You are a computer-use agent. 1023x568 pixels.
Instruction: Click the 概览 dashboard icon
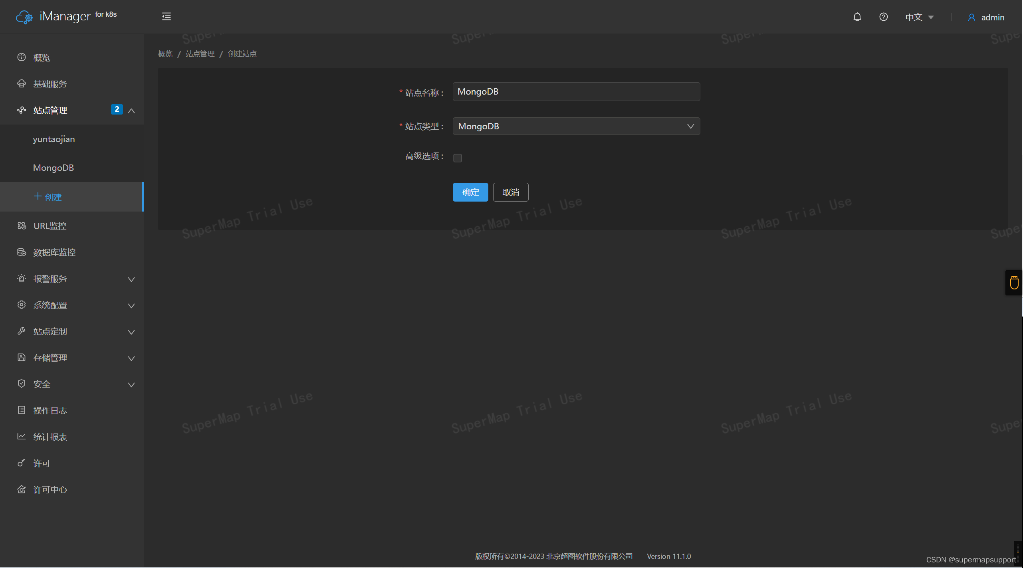click(22, 57)
